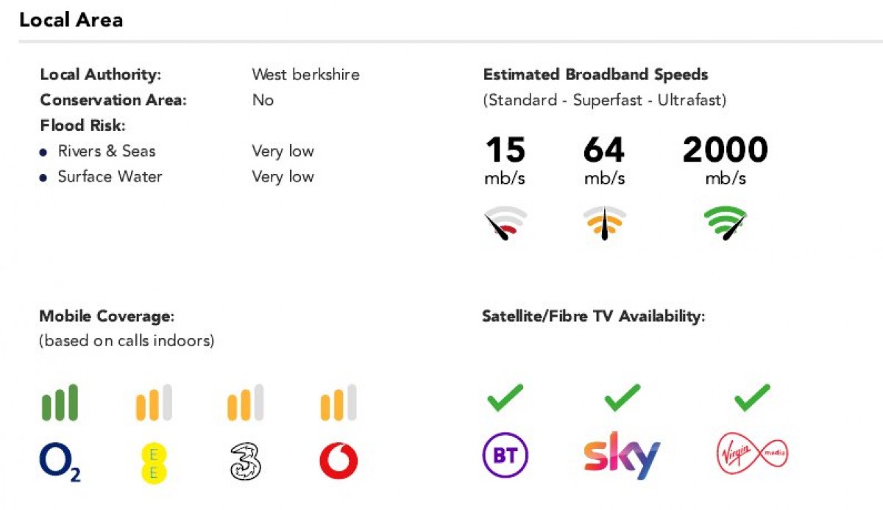The image size is (883, 510).
Task: Click the O2 network logo
Action: 60,461
